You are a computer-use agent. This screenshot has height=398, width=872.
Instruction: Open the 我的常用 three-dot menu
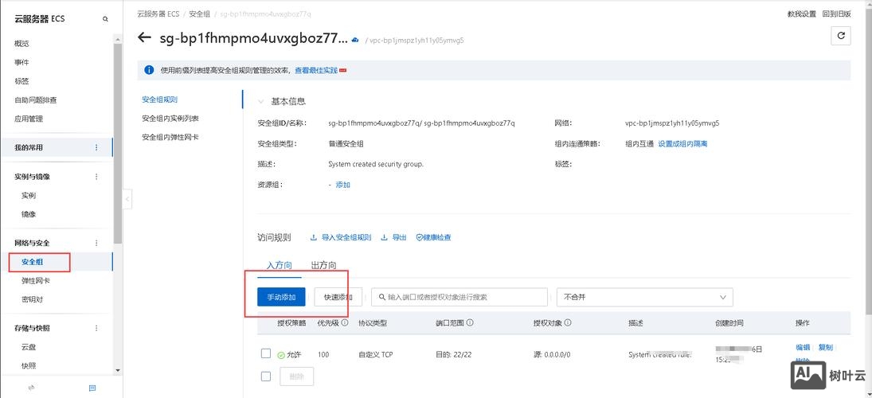point(96,147)
